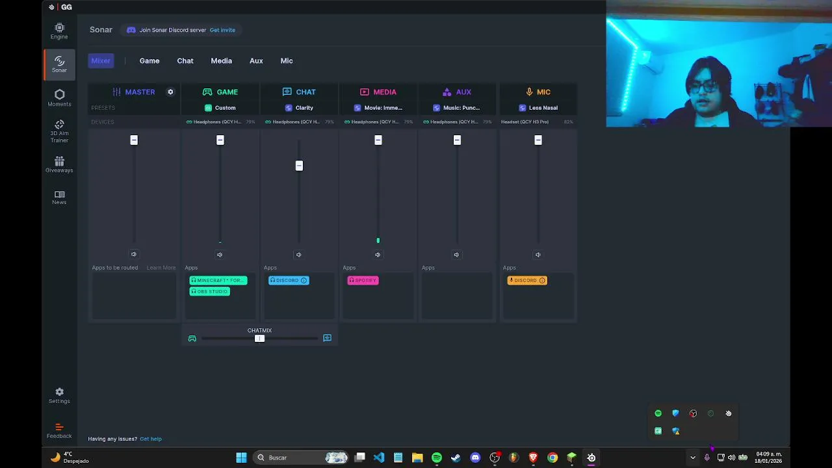Select Spotify app chip in Media

pos(363,280)
